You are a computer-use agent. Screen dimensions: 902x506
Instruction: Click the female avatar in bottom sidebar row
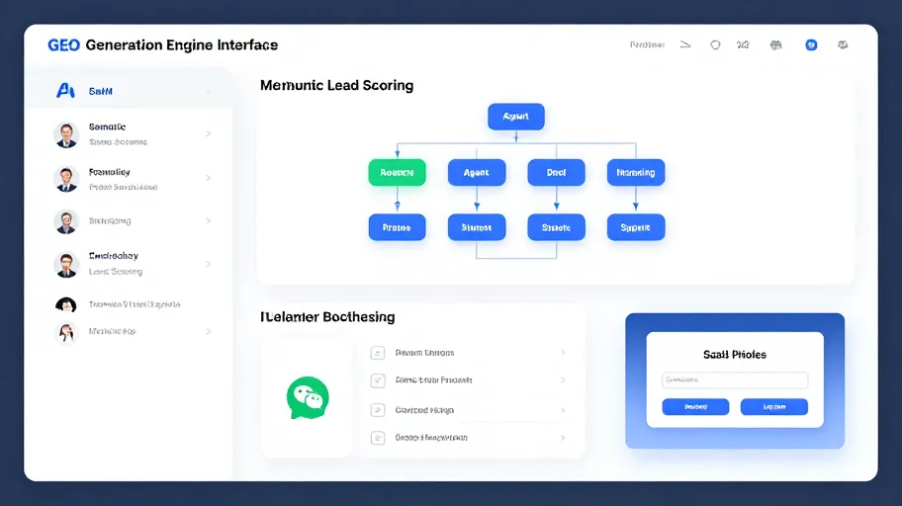click(x=66, y=332)
